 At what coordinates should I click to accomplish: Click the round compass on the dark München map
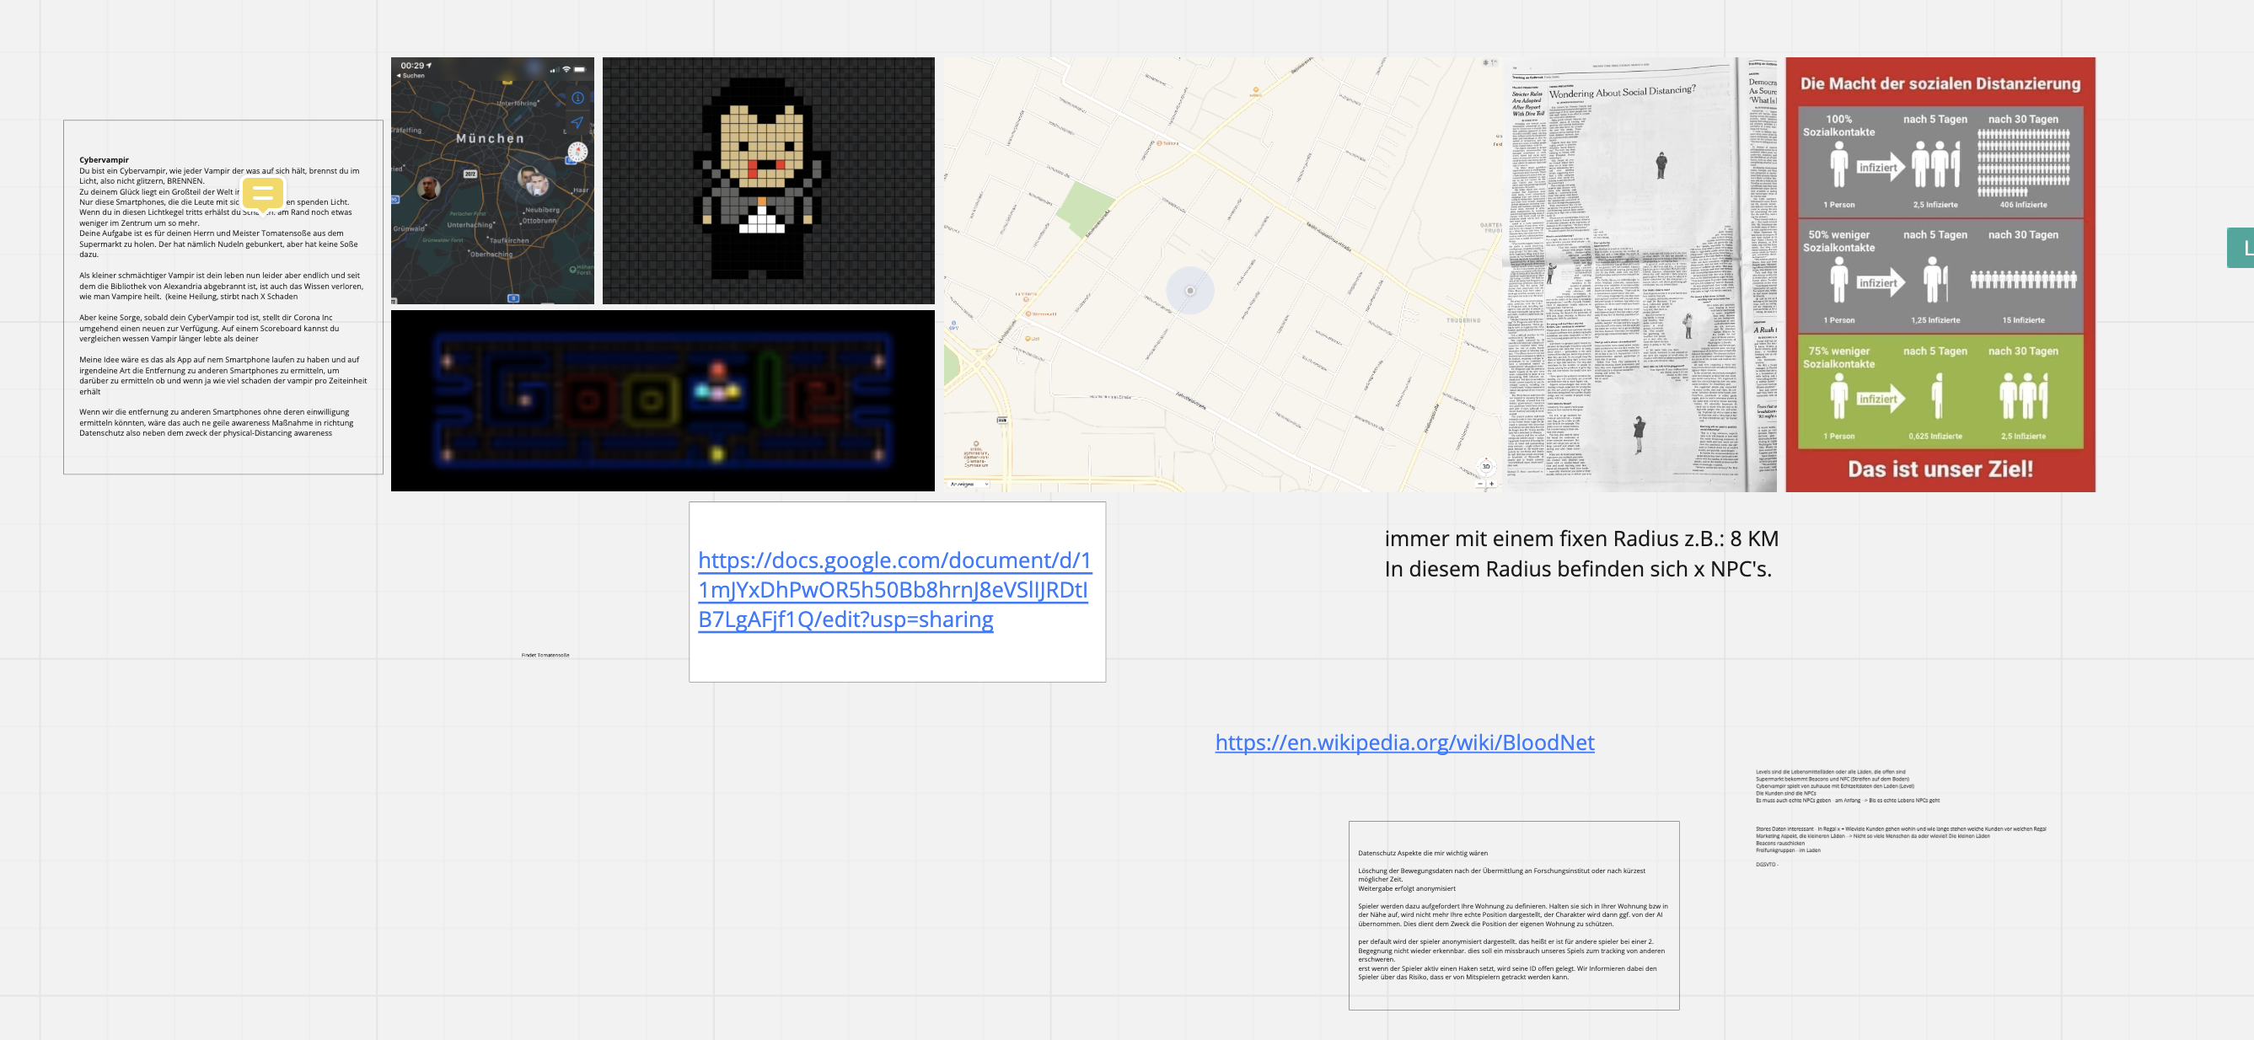pos(577,153)
